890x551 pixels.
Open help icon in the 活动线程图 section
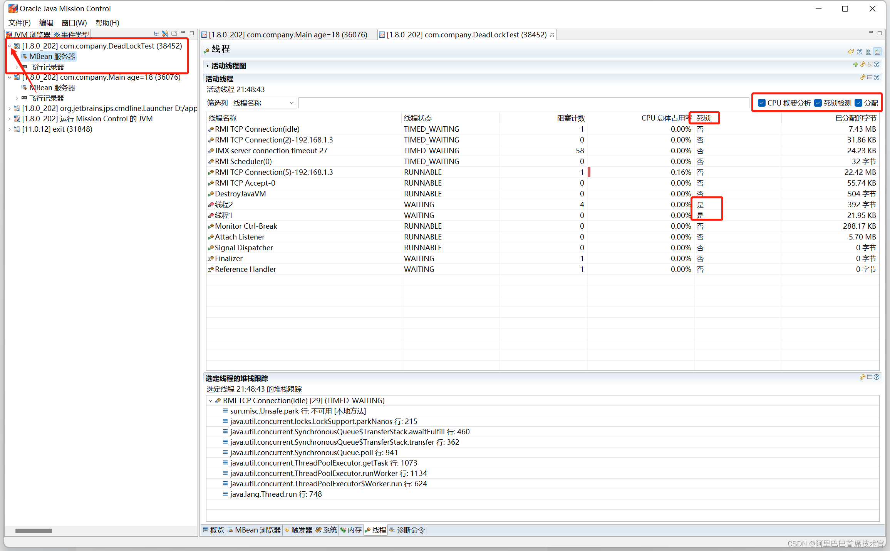click(x=877, y=65)
